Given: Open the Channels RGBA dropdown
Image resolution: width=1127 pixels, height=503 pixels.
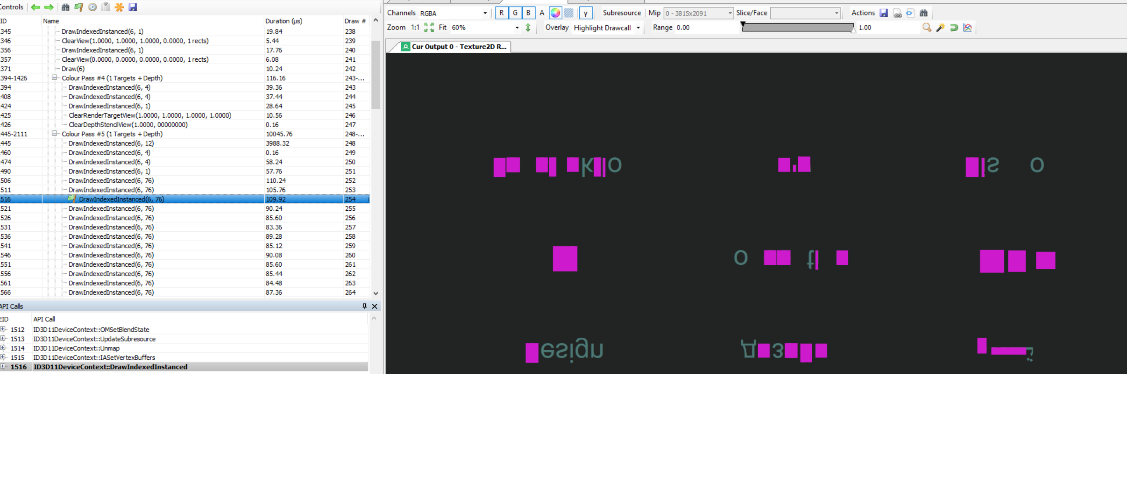Looking at the screenshot, I should 454,13.
